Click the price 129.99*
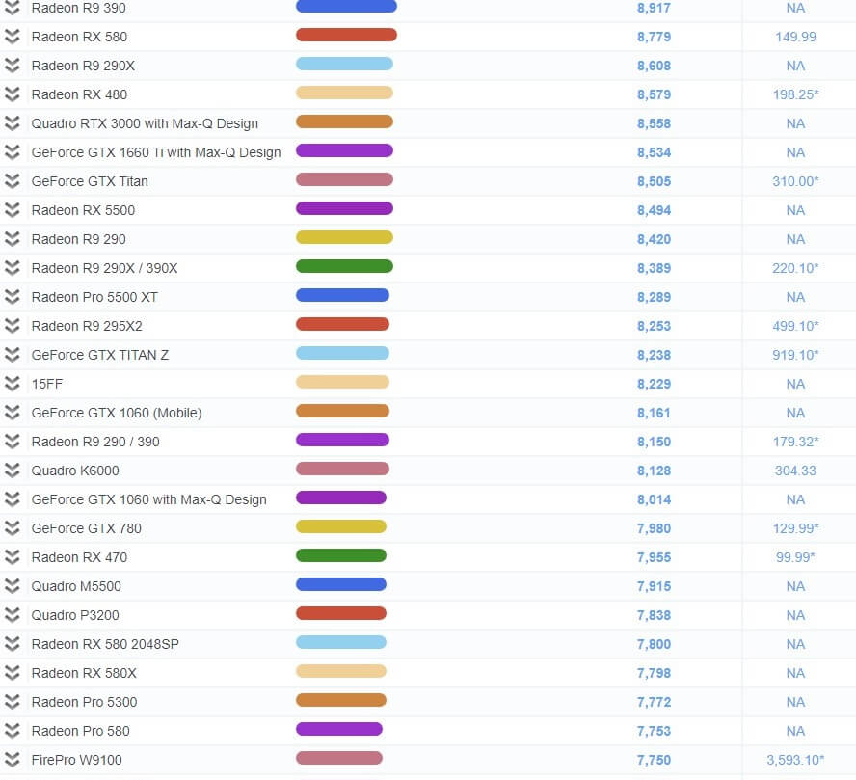856x780 pixels. (795, 528)
